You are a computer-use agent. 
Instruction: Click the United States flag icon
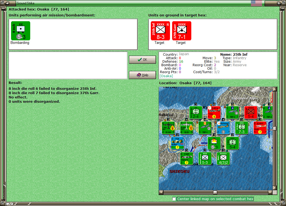pos(256,3)
